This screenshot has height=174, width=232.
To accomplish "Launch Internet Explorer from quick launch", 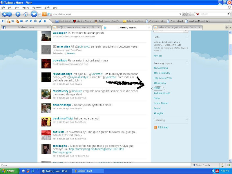I will point(33,171).
